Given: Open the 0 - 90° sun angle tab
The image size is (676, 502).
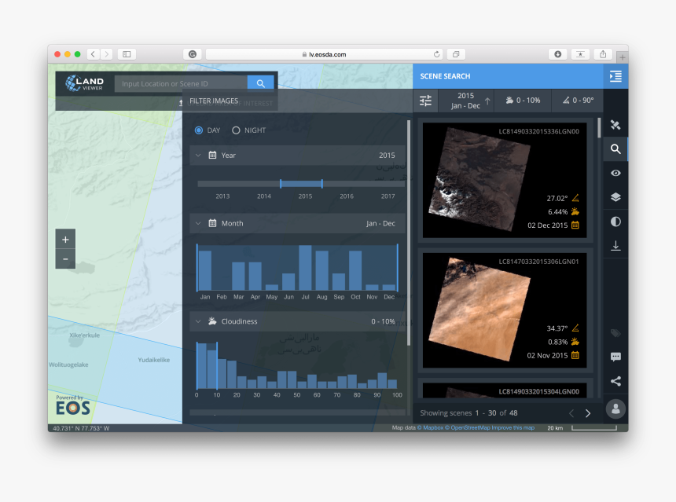Looking at the screenshot, I should (x=577, y=101).
